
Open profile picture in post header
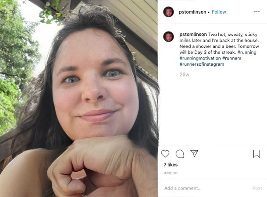168,12
